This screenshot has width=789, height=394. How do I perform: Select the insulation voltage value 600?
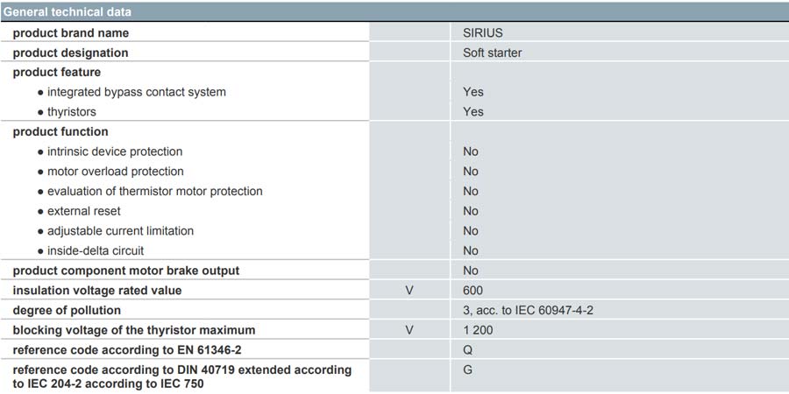[473, 291]
